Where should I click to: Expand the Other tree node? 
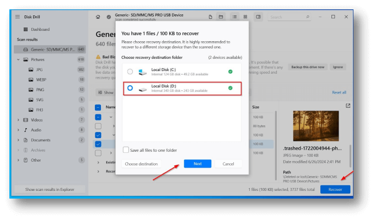click(18, 160)
